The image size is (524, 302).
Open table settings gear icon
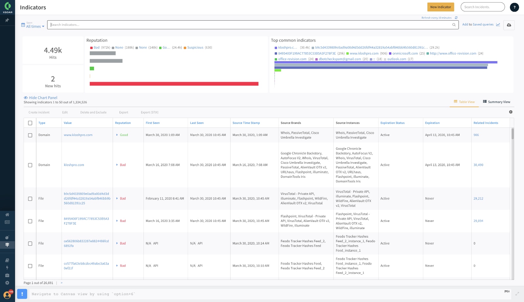[511, 112]
